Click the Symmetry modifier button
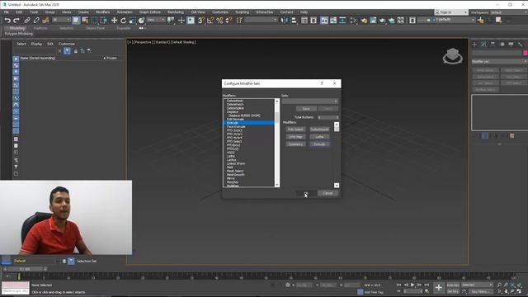Screen dimensions: 528x297 295,144
